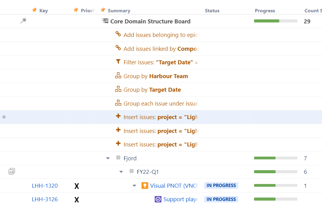Click the automation magic wand icon
Screen dimensions: 322x204
click(24, 20)
